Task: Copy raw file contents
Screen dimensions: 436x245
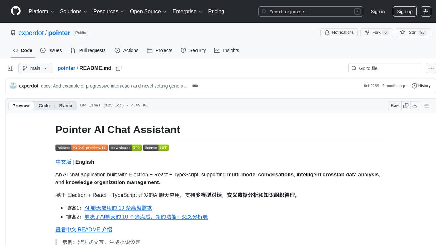Action: pos(406,106)
